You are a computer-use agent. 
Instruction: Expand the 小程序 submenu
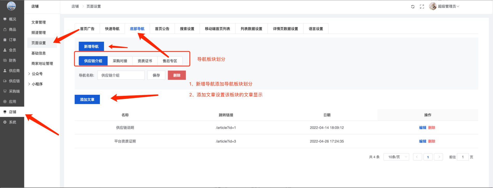coord(37,84)
